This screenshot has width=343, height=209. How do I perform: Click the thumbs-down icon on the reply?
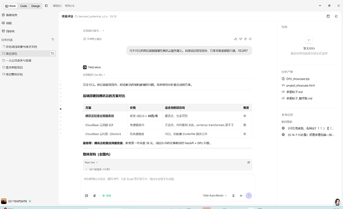[241, 39]
